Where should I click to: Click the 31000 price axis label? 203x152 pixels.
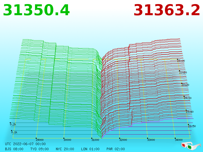click(x=95, y=140)
